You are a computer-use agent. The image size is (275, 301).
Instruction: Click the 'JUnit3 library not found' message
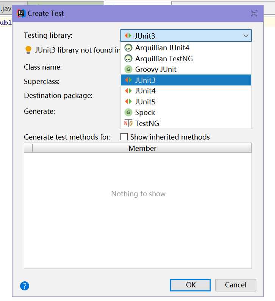pos(77,50)
